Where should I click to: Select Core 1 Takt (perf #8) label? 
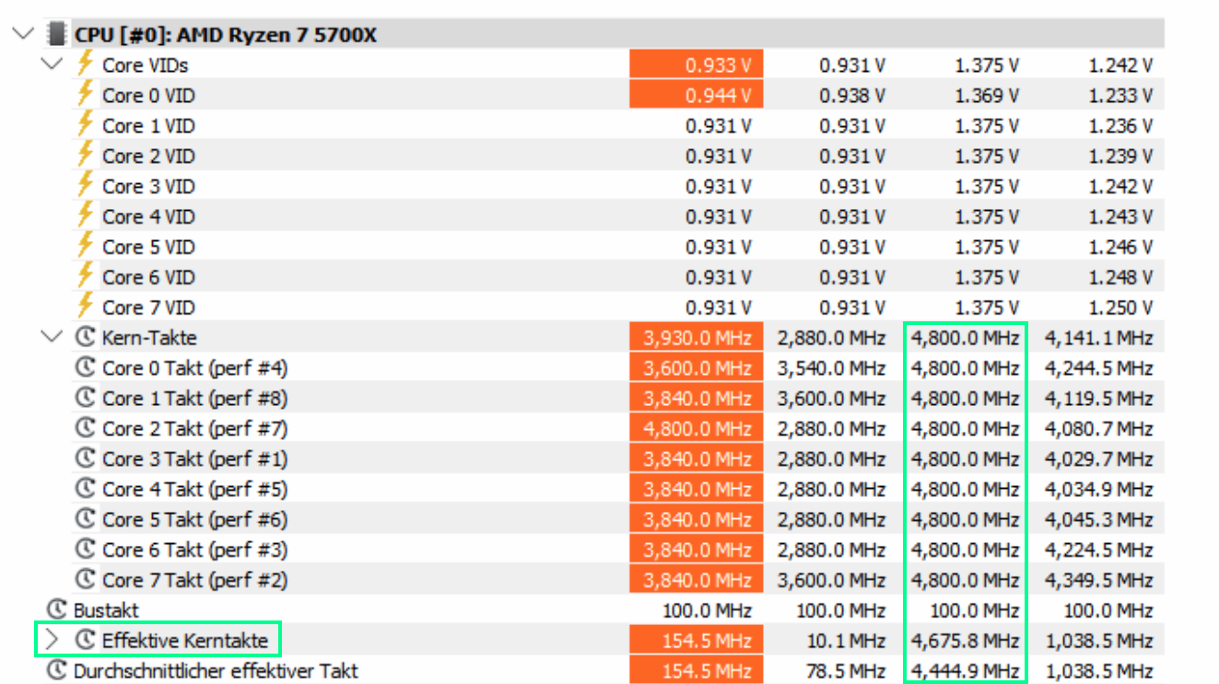tap(194, 399)
